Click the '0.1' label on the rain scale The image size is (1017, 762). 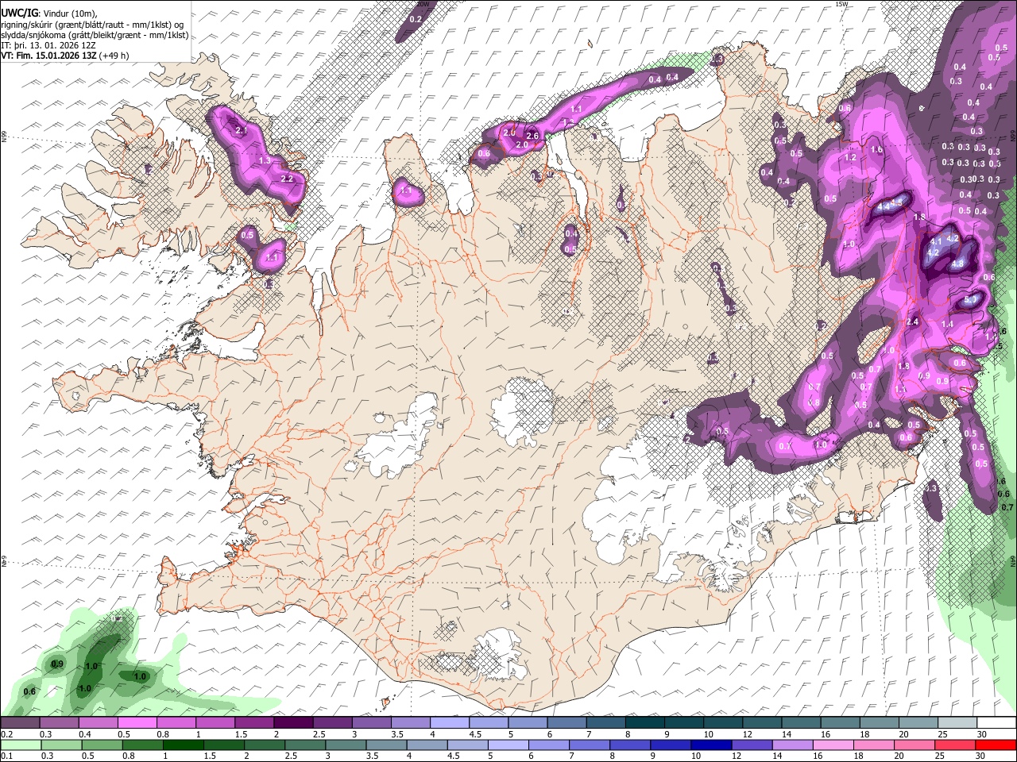7,756
